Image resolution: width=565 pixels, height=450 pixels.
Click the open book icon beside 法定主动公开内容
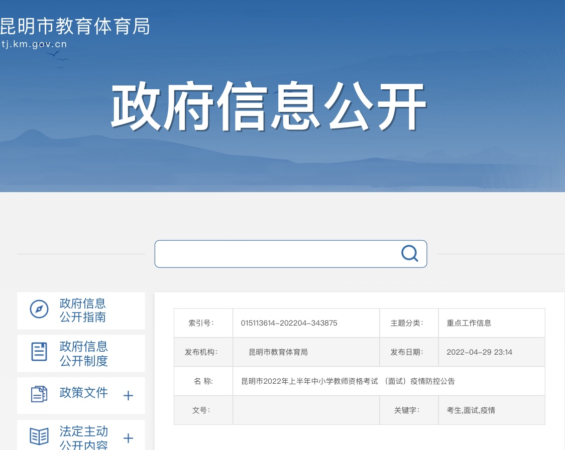tap(39, 436)
